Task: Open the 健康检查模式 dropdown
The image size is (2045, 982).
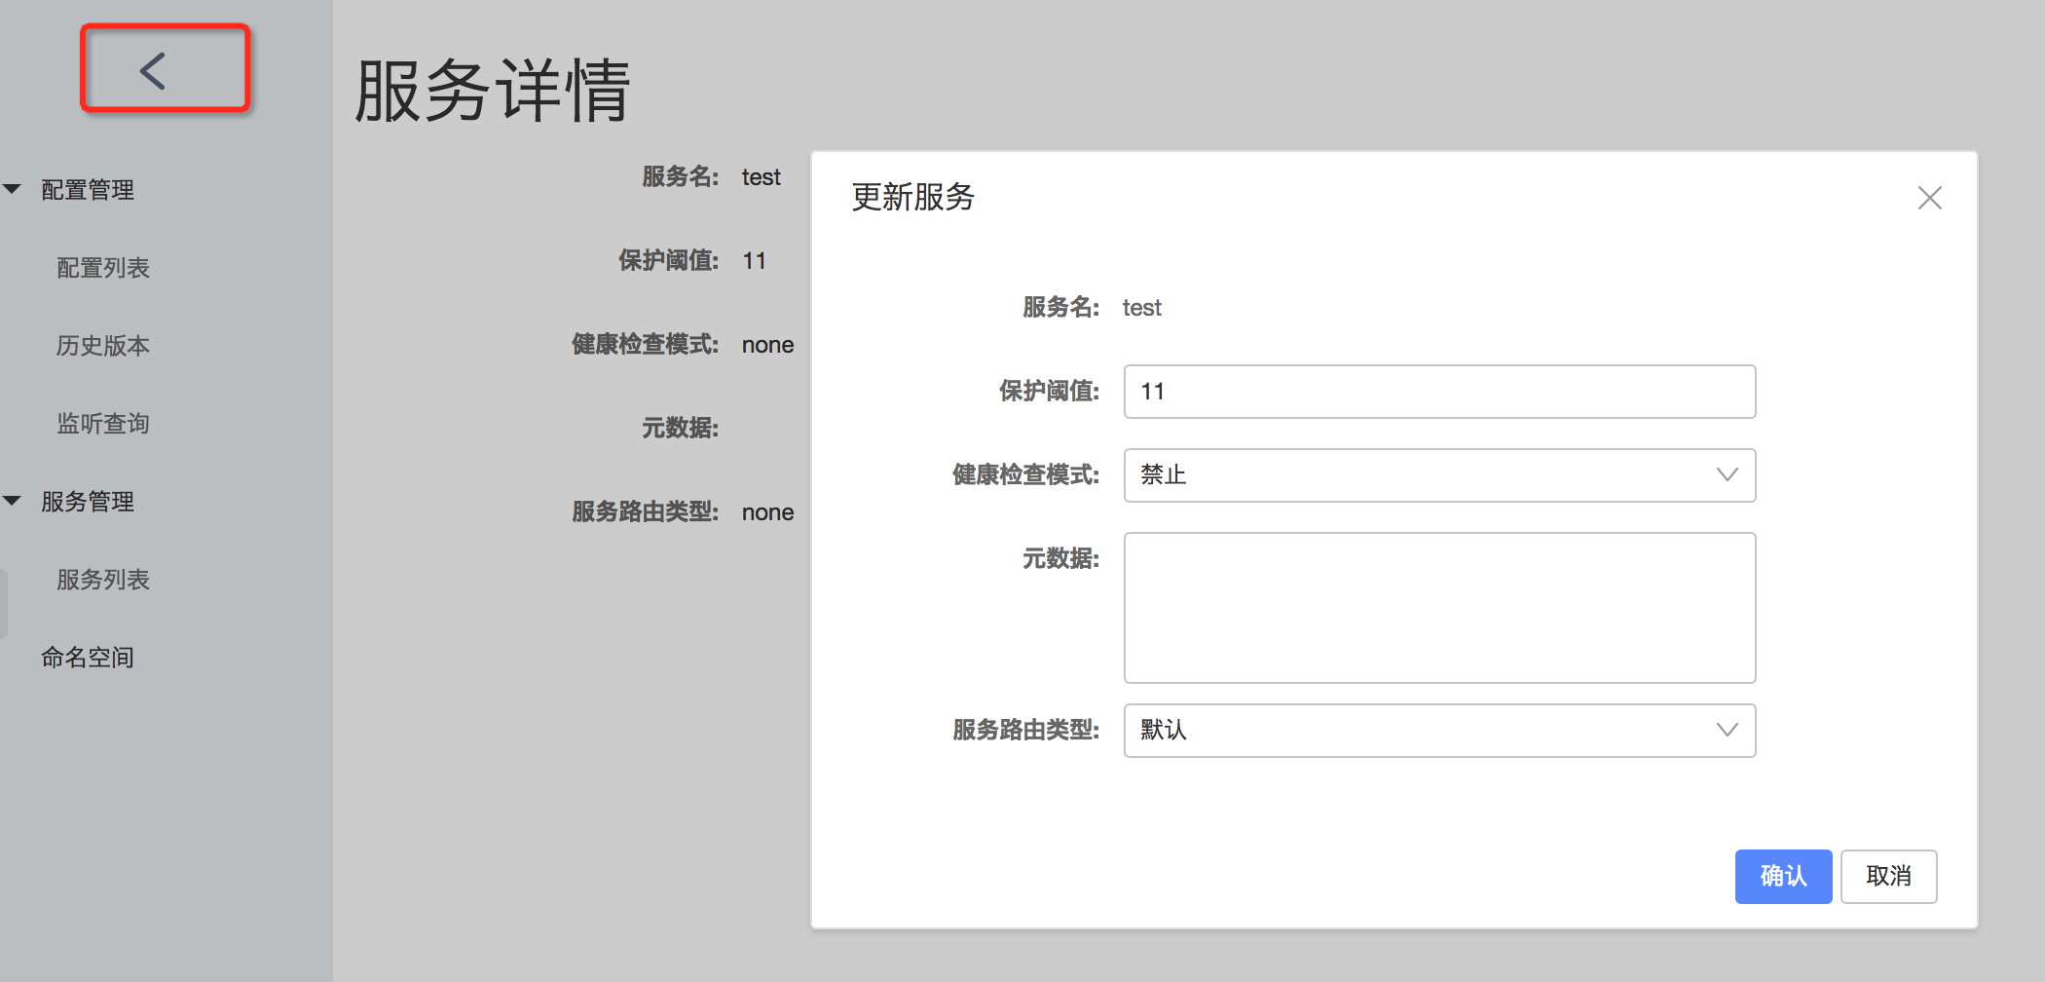Action: [1439, 475]
